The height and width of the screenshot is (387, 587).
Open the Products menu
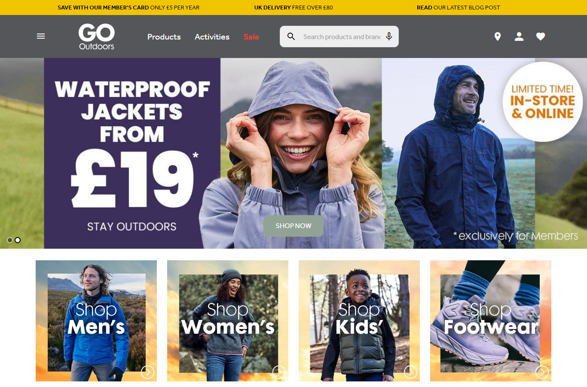point(164,37)
